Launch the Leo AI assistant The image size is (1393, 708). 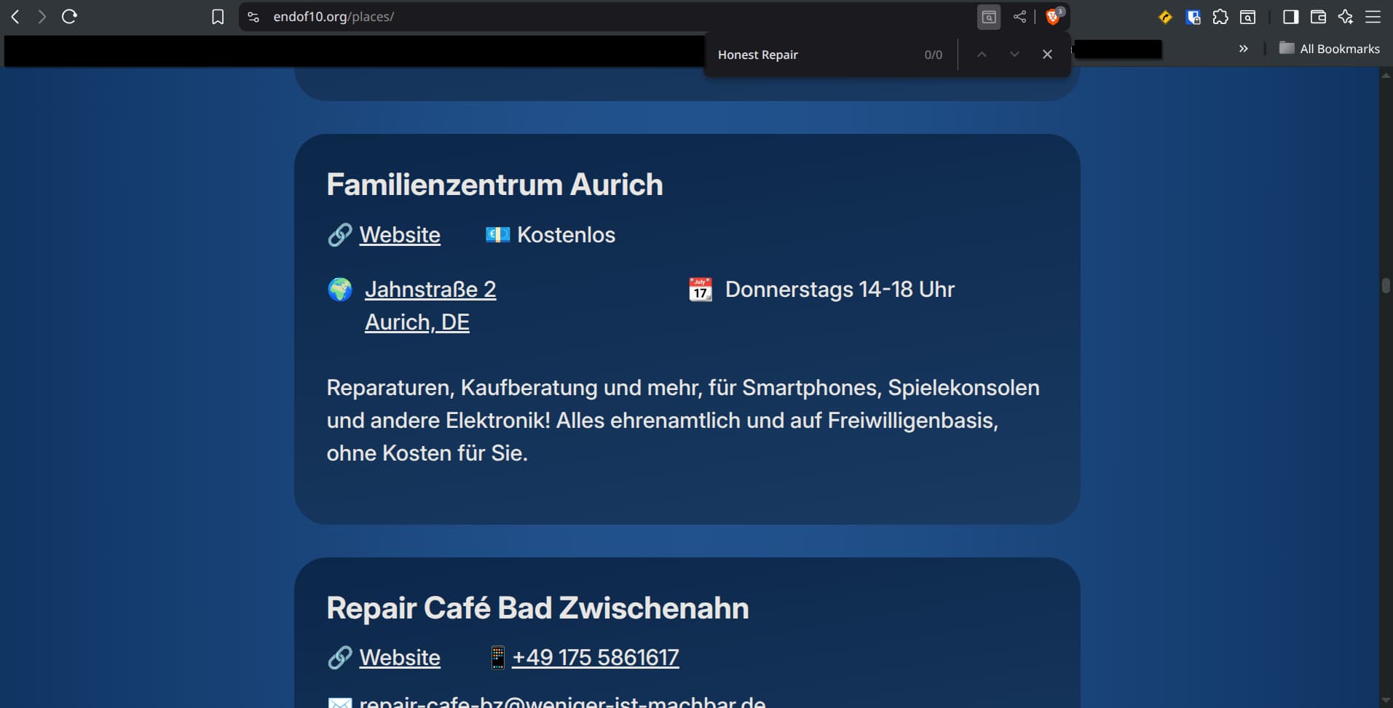pos(1346,17)
